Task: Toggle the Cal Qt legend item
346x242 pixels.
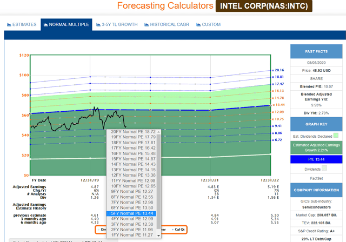Action: pyautogui.click(x=178, y=230)
